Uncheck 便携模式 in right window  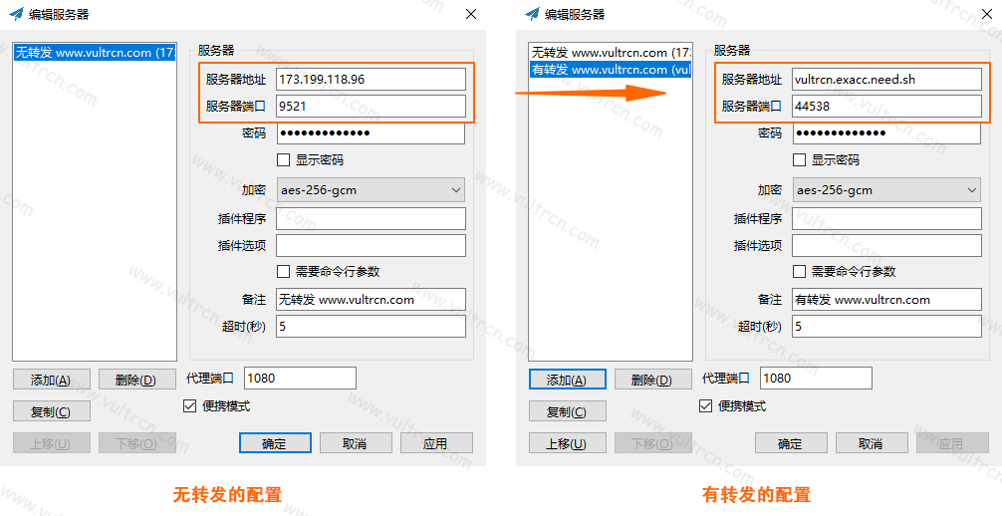[x=705, y=406]
